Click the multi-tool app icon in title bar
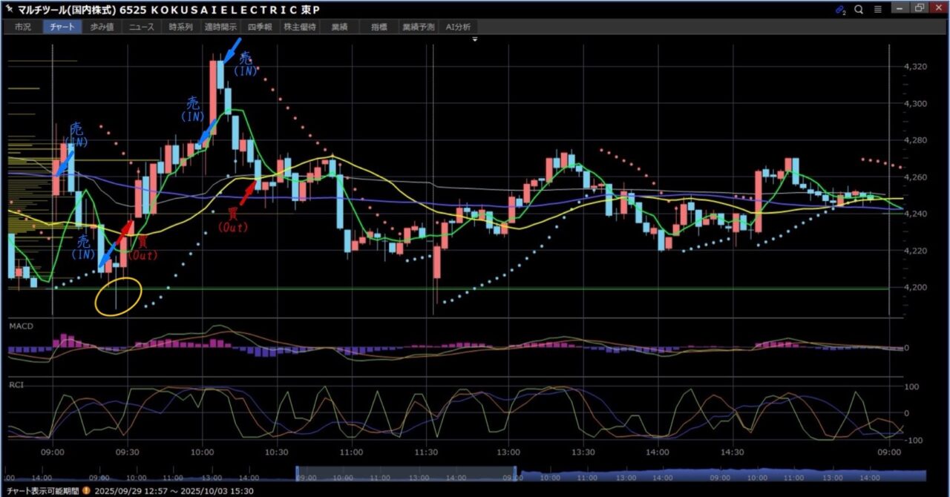Image resolution: width=950 pixels, height=497 pixels. [x=8, y=10]
